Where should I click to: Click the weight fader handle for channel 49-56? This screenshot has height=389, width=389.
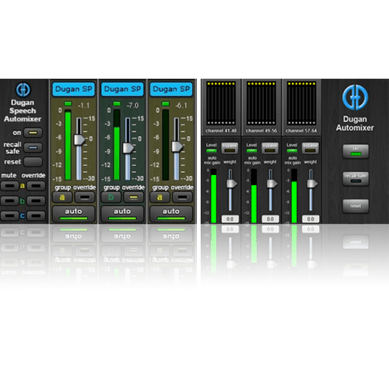(x=272, y=183)
